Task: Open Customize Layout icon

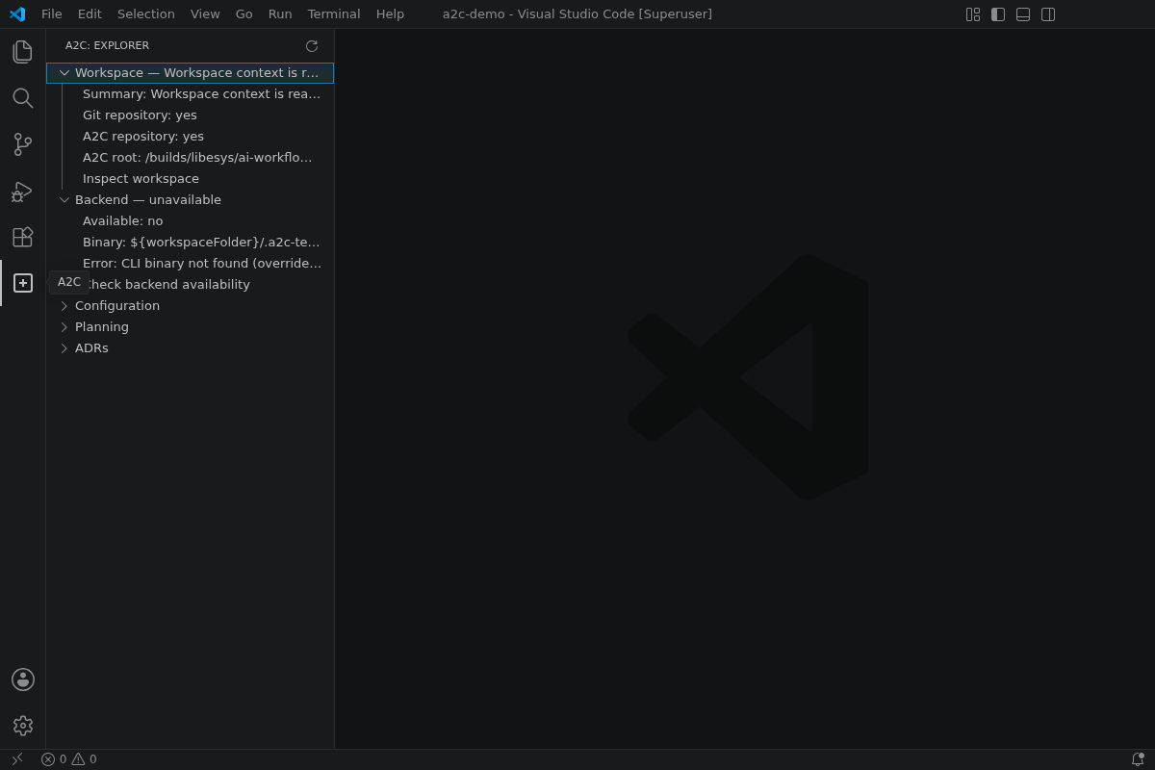Action: point(973,14)
